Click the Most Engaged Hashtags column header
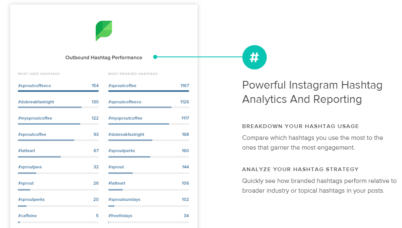 click(x=133, y=74)
